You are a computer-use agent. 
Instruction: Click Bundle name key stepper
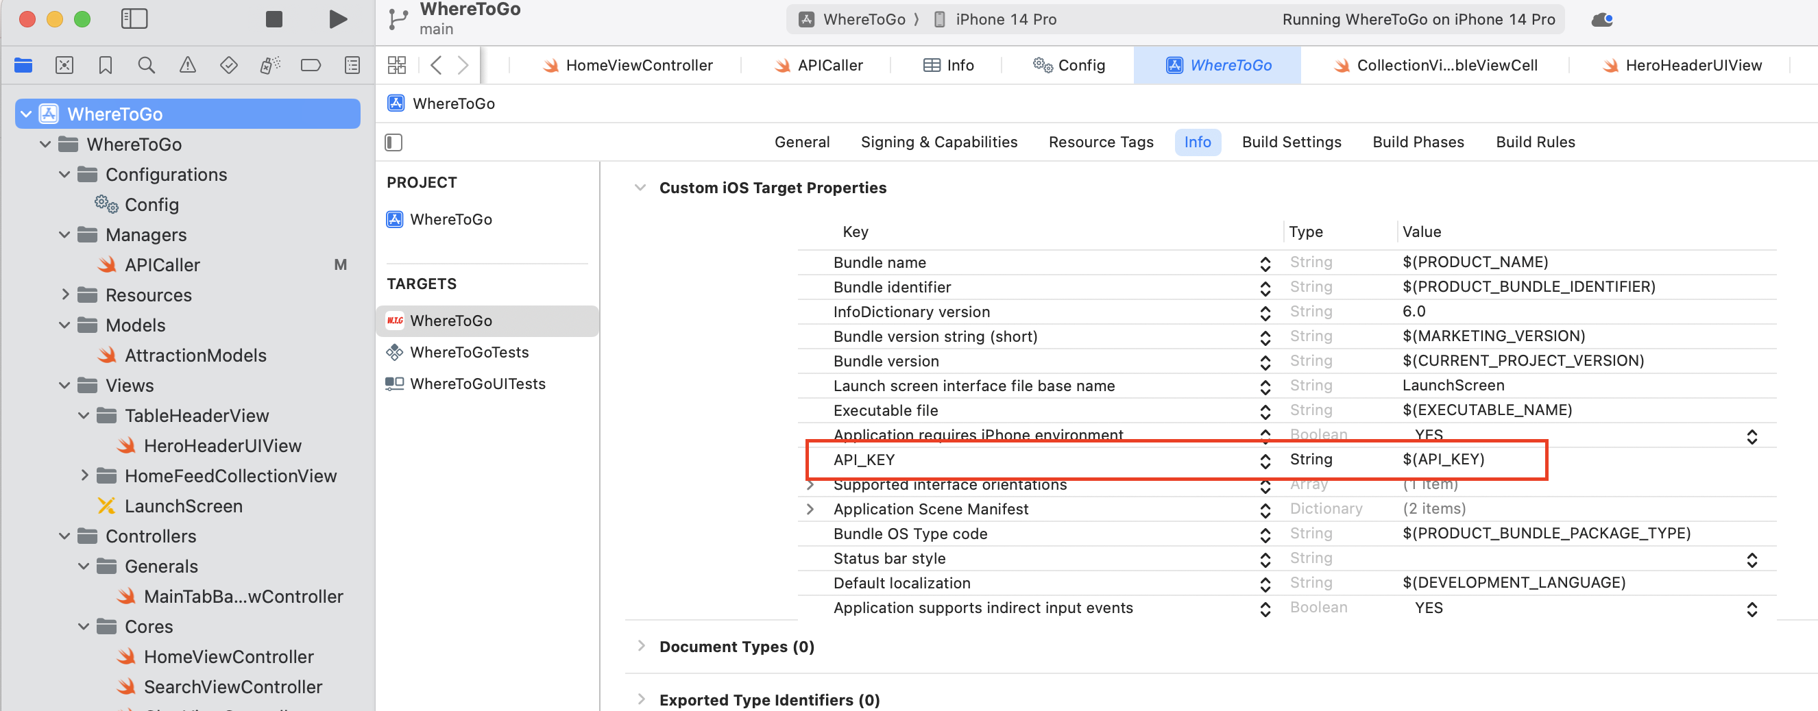[x=1265, y=263]
